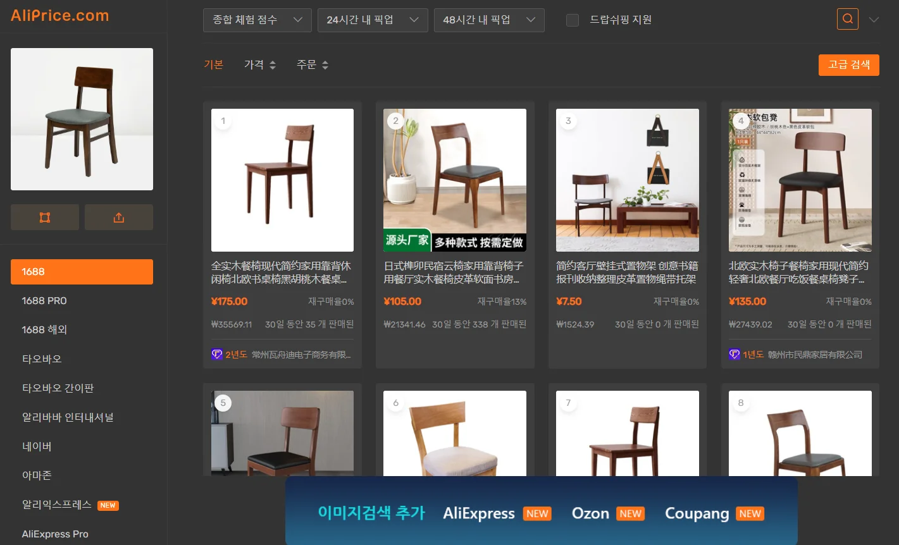Click the upload image icon
The image size is (899, 545).
tap(119, 217)
